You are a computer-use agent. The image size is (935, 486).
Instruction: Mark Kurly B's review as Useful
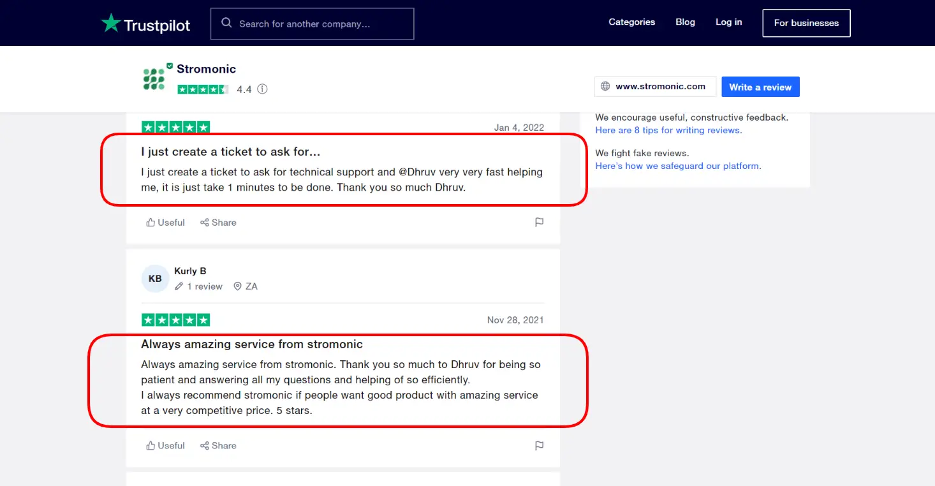click(165, 445)
